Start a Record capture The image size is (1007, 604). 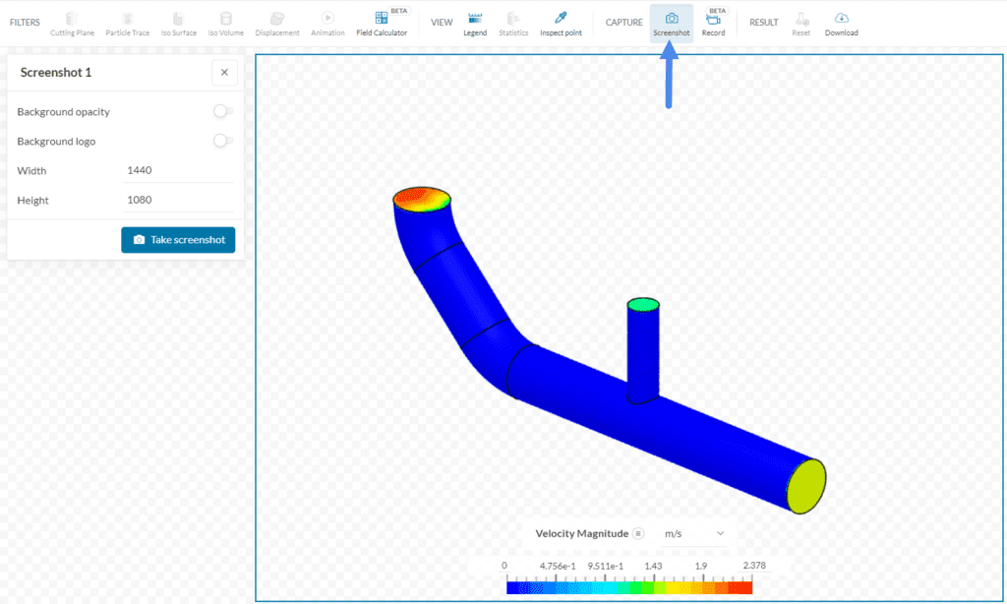tap(713, 22)
